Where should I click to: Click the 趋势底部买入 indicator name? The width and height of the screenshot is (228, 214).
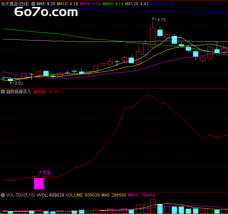click(19, 91)
